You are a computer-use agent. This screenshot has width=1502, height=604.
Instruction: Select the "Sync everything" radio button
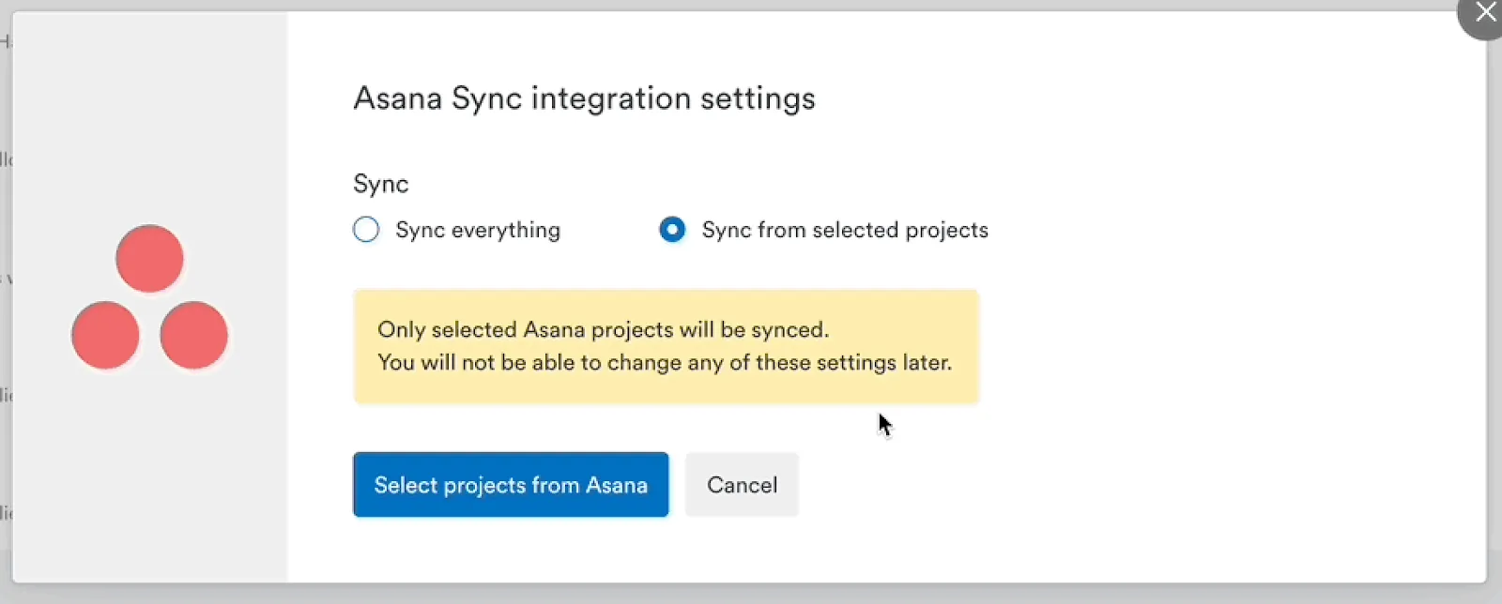(366, 230)
